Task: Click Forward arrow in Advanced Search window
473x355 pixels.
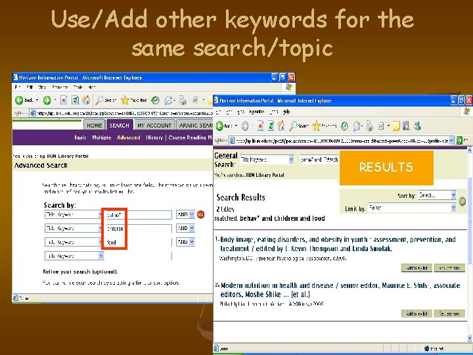Action: click(x=47, y=100)
